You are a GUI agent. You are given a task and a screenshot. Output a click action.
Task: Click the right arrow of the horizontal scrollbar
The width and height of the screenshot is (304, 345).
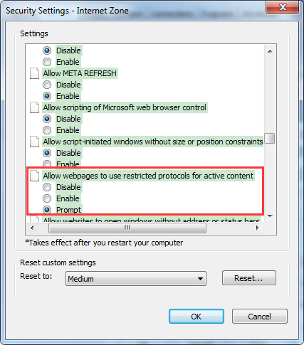click(x=257, y=228)
